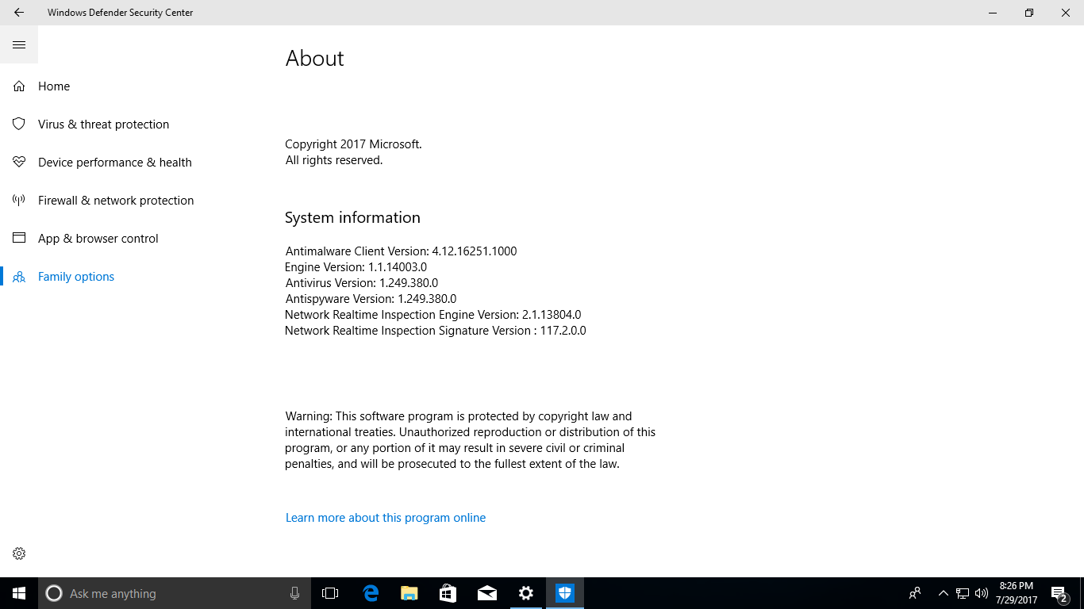
Task: Click the antenna icon for Firewall protection
Action: coord(19,201)
